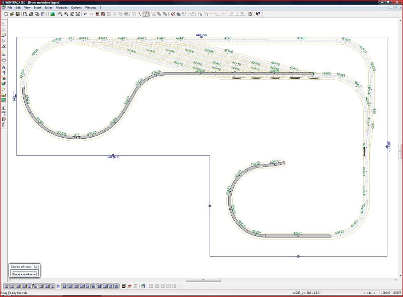
Task: Toggle layer 15 button
Action: 87,286
